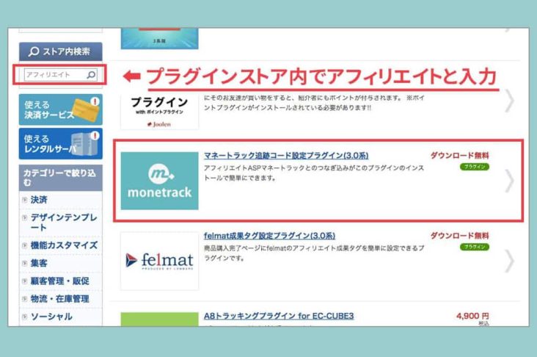Open the 使えるレンタルサーバ banner

coord(60,144)
